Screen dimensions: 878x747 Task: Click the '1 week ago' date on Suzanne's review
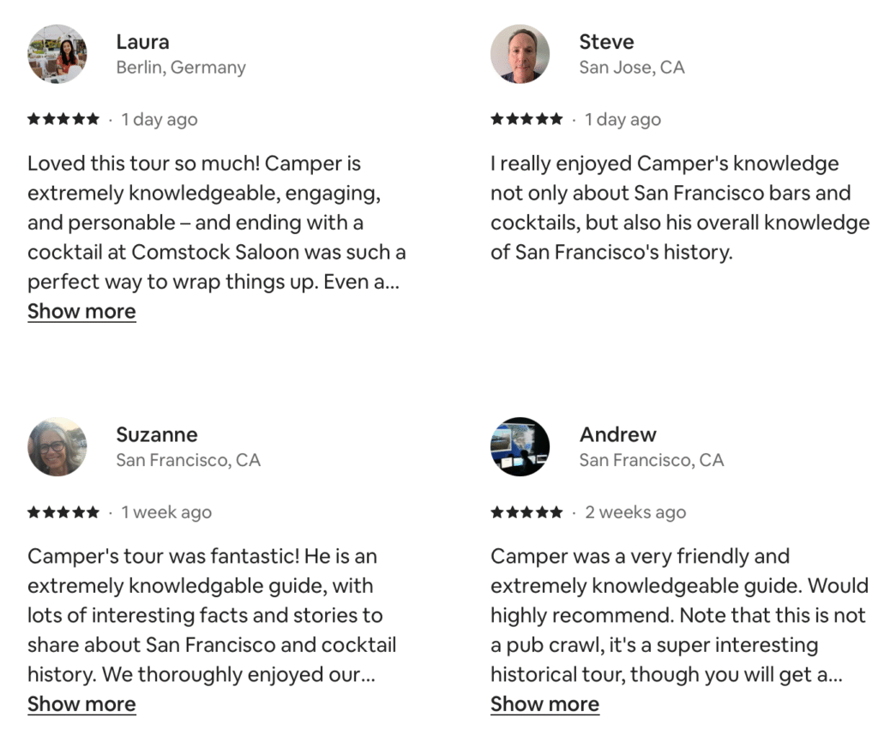click(x=166, y=512)
